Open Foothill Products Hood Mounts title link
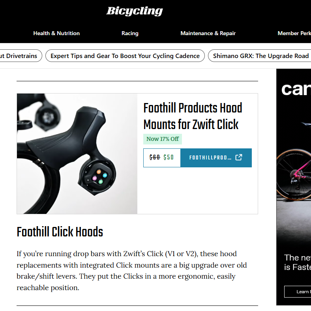311x311 pixels. [193, 116]
